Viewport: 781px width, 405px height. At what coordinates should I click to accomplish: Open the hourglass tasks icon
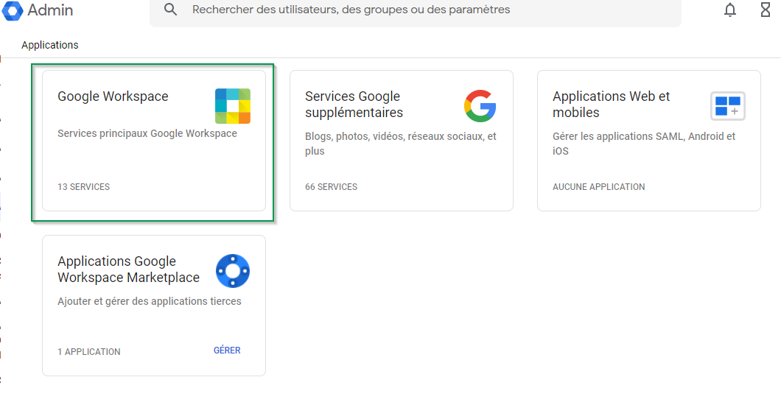tap(766, 10)
